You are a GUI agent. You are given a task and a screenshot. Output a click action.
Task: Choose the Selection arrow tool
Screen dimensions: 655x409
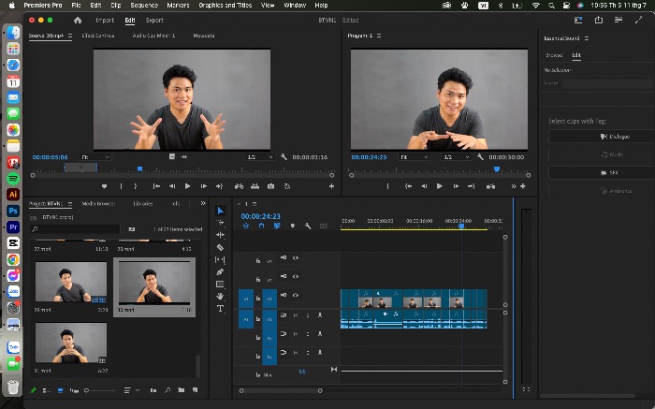pyautogui.click(x=220, y=211)
